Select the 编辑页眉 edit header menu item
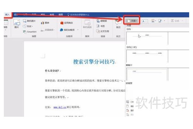 point(130,106)
